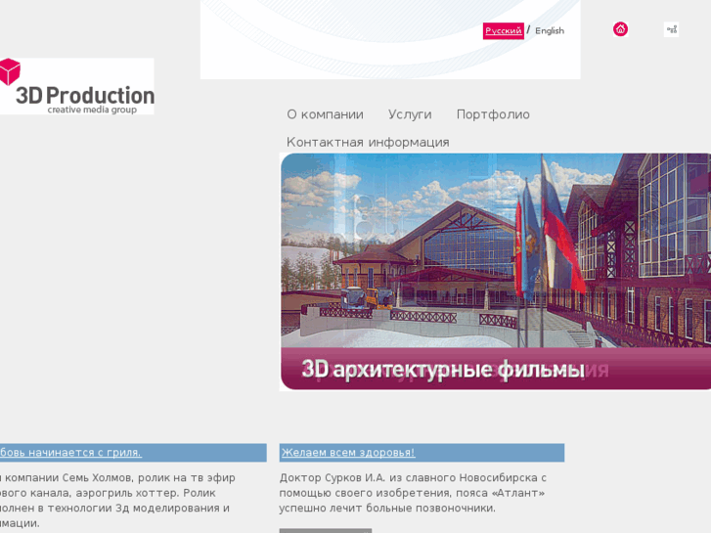Click the text mentioning компании Семь Холмов

point(118,500)
